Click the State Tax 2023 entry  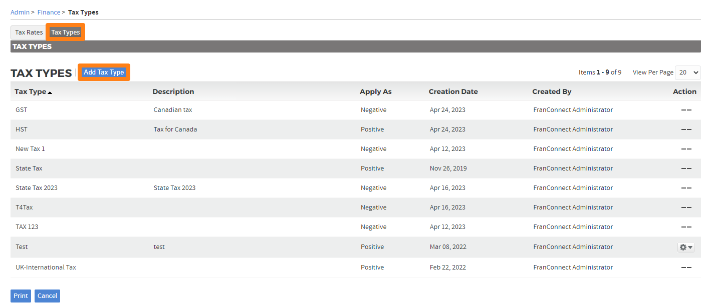(x=37, y=188)
